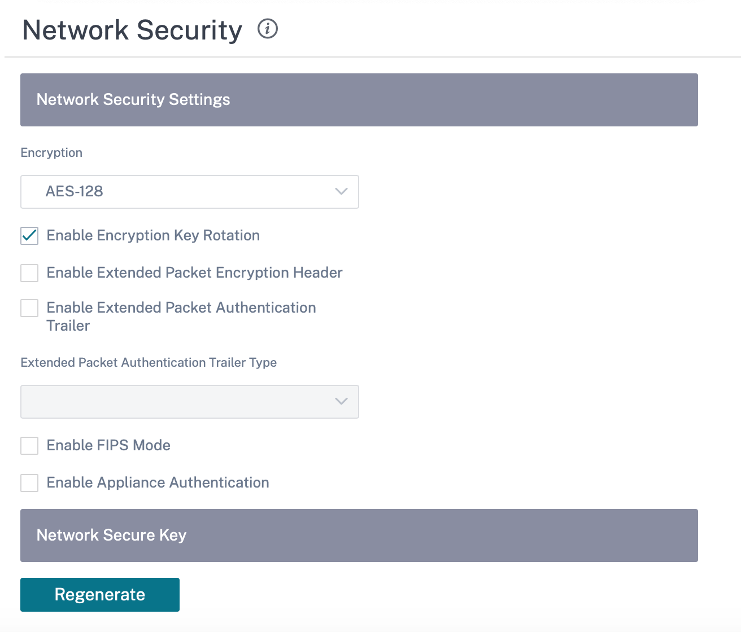Select the Network Security Settings header
Screen dimensions: 741x632
[x=359, y=100]
